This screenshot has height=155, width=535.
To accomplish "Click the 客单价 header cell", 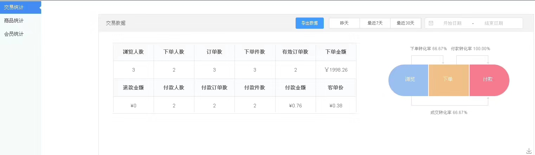I will pos(336,88).
